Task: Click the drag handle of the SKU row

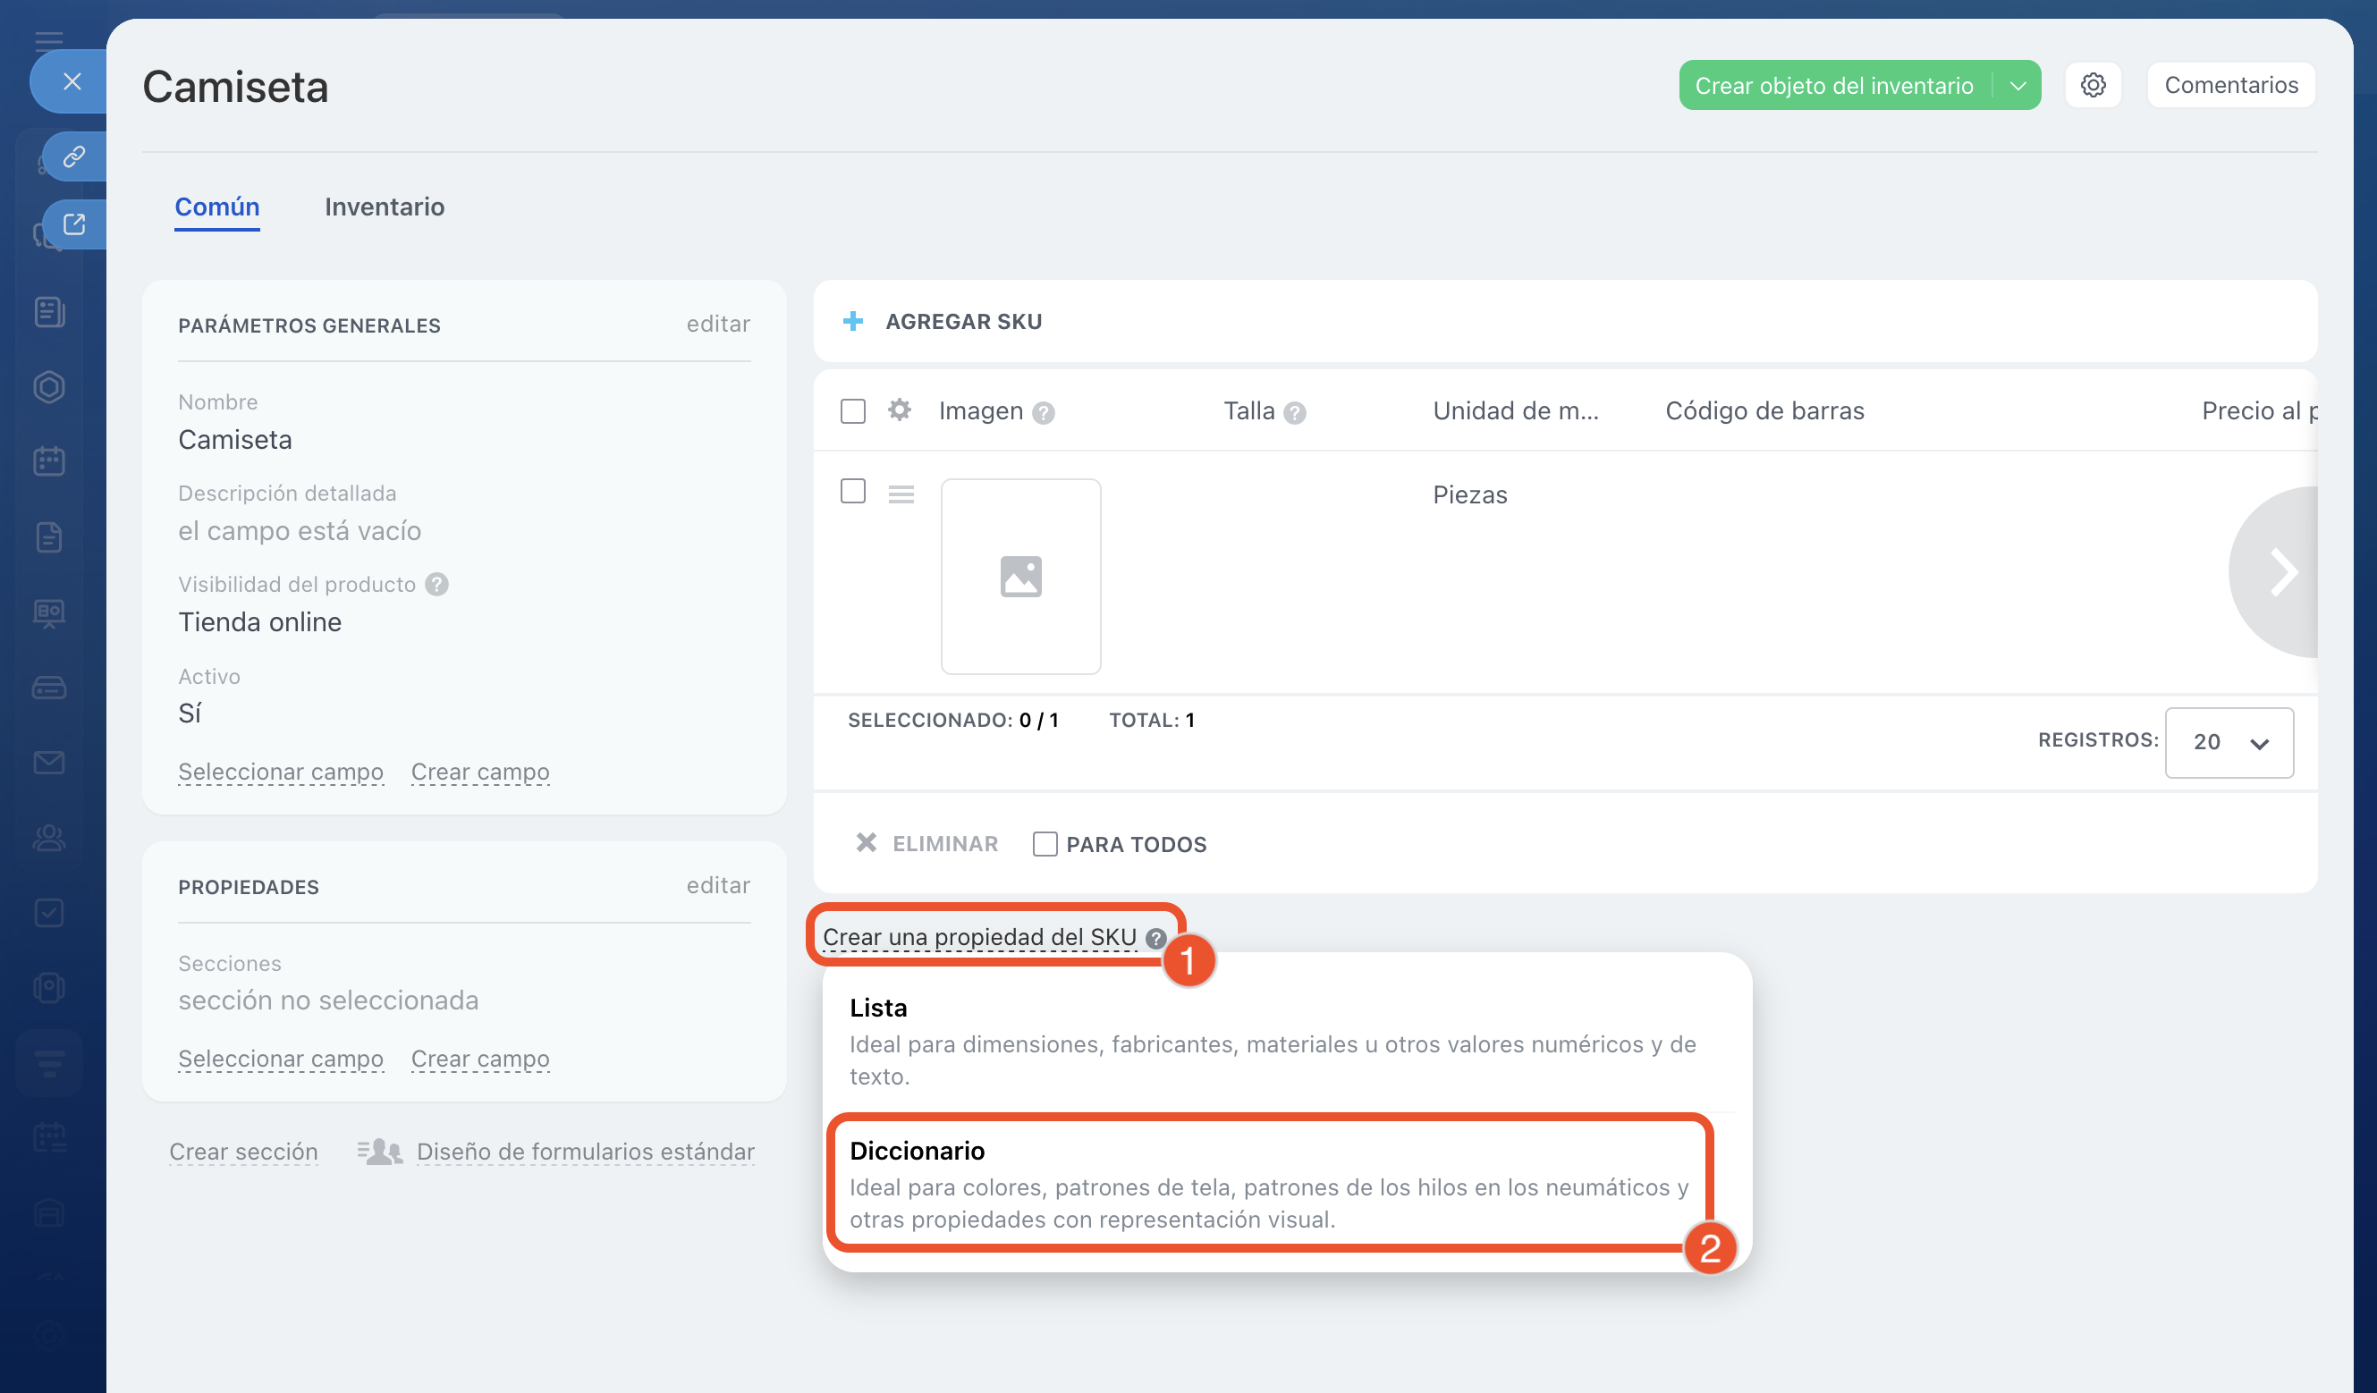Action: click(x=901, y=494)
